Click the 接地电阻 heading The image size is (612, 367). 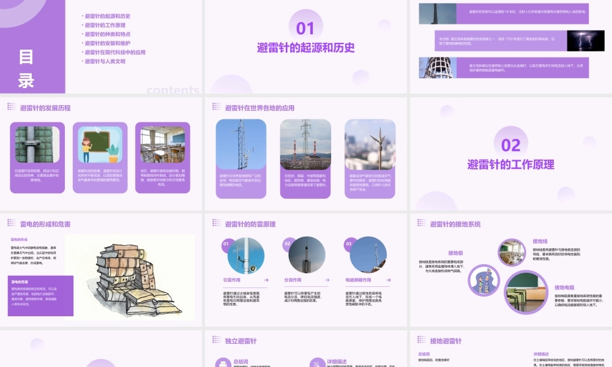point(564,287)
